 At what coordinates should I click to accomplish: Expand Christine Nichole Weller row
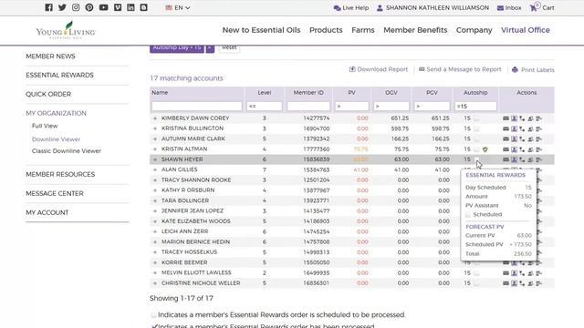[155, 283]
